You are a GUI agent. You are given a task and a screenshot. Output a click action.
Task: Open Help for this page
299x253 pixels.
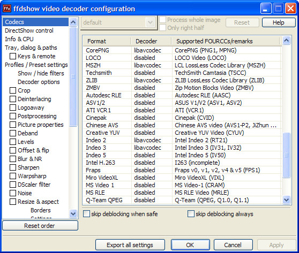coord(279,22)
